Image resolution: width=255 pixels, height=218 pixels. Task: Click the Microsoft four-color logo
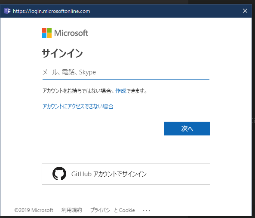click(47, 33)
